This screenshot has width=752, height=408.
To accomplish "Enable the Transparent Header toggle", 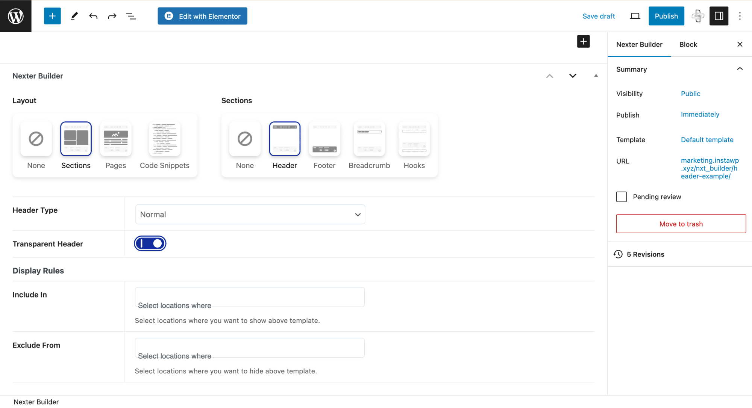I will click(150, 243).
